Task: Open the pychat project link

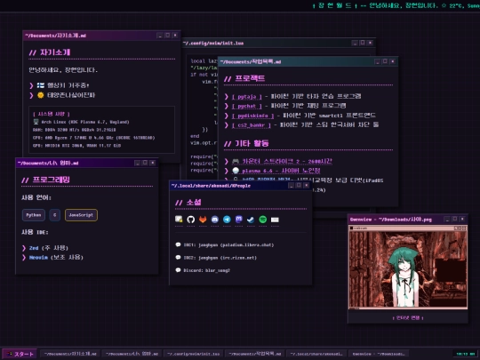Action: click(247, 107)
